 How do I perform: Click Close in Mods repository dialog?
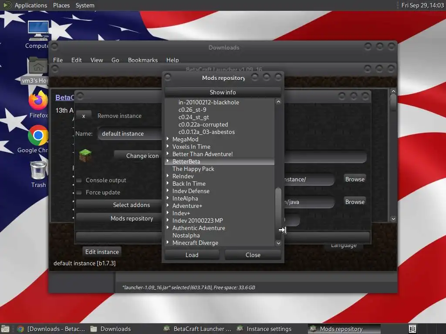coord(253,255)
